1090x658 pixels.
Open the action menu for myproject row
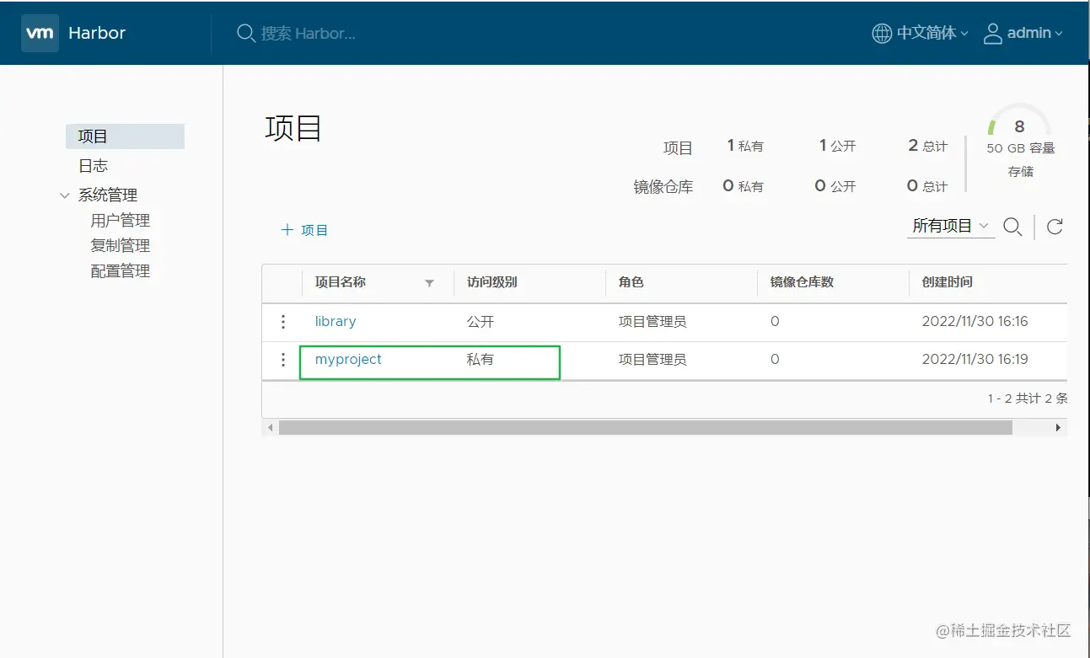[283, 360]
